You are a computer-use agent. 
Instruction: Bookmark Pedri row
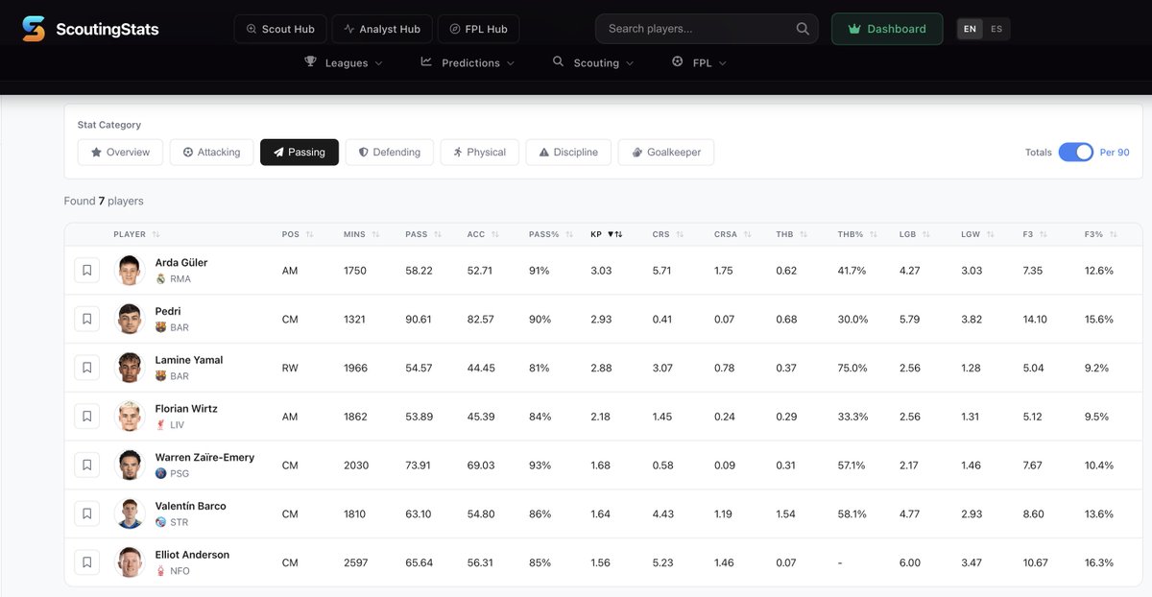coord(86,320)
